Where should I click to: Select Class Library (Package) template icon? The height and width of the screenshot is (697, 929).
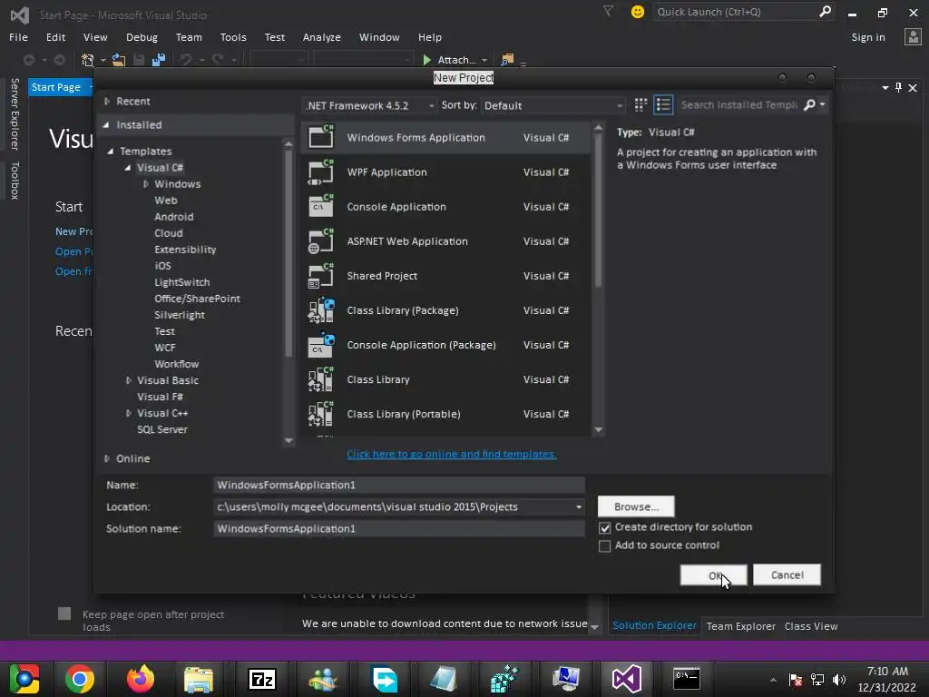[x=321, y=310]
